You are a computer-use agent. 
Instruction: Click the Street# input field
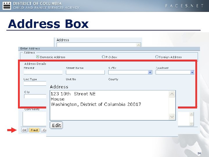click(x=43, y=72)
